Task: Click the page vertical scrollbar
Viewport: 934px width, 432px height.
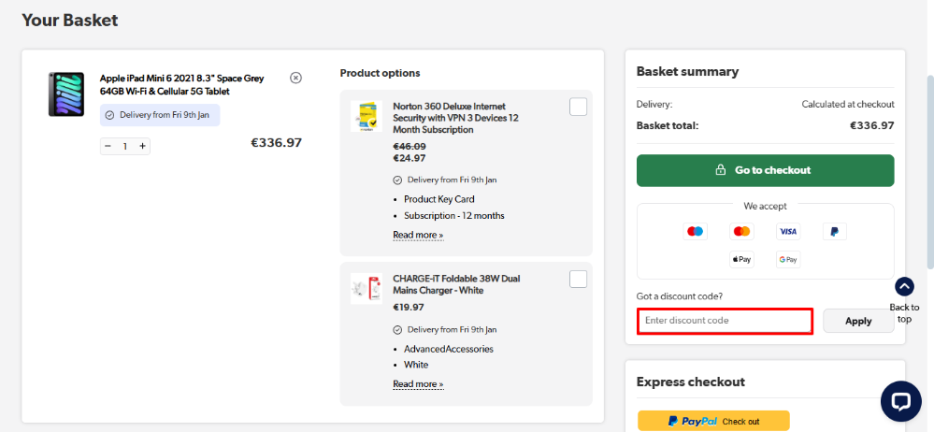Action: [930, 173]
